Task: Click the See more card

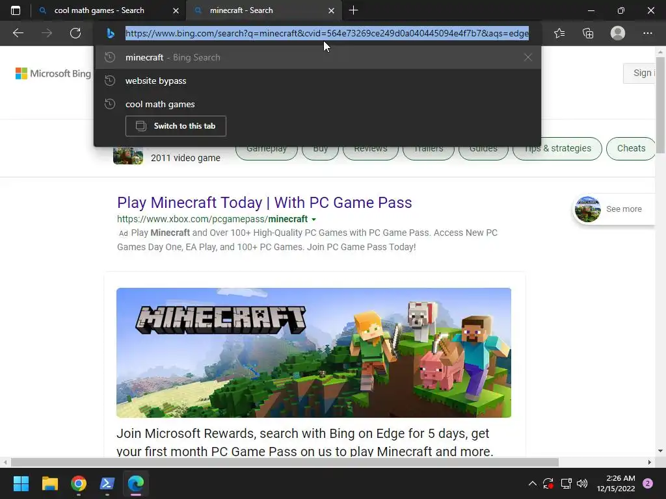Action: [614, 209]
